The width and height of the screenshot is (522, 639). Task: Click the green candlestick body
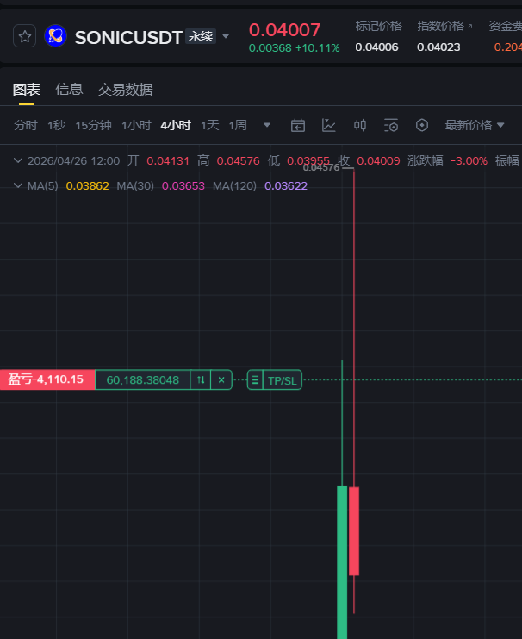tap(342, 562)
